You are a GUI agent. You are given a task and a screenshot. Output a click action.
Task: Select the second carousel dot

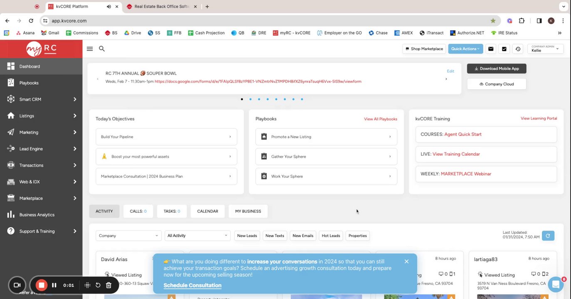pyautogui.click(x=250, y=99)
